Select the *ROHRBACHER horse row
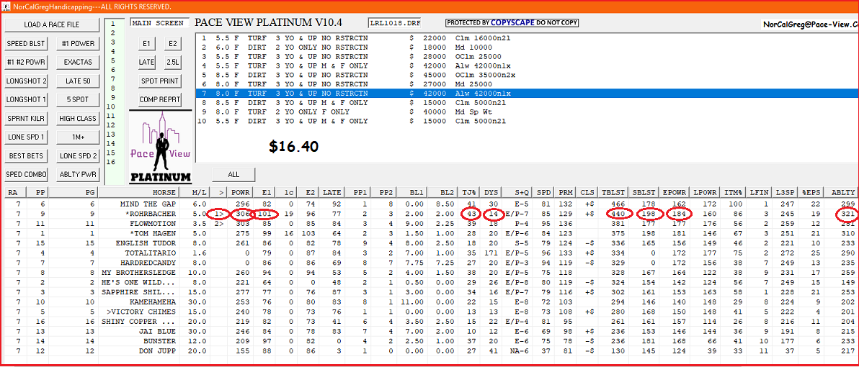This screenshot has width=859, height=367. coord(429,213)
